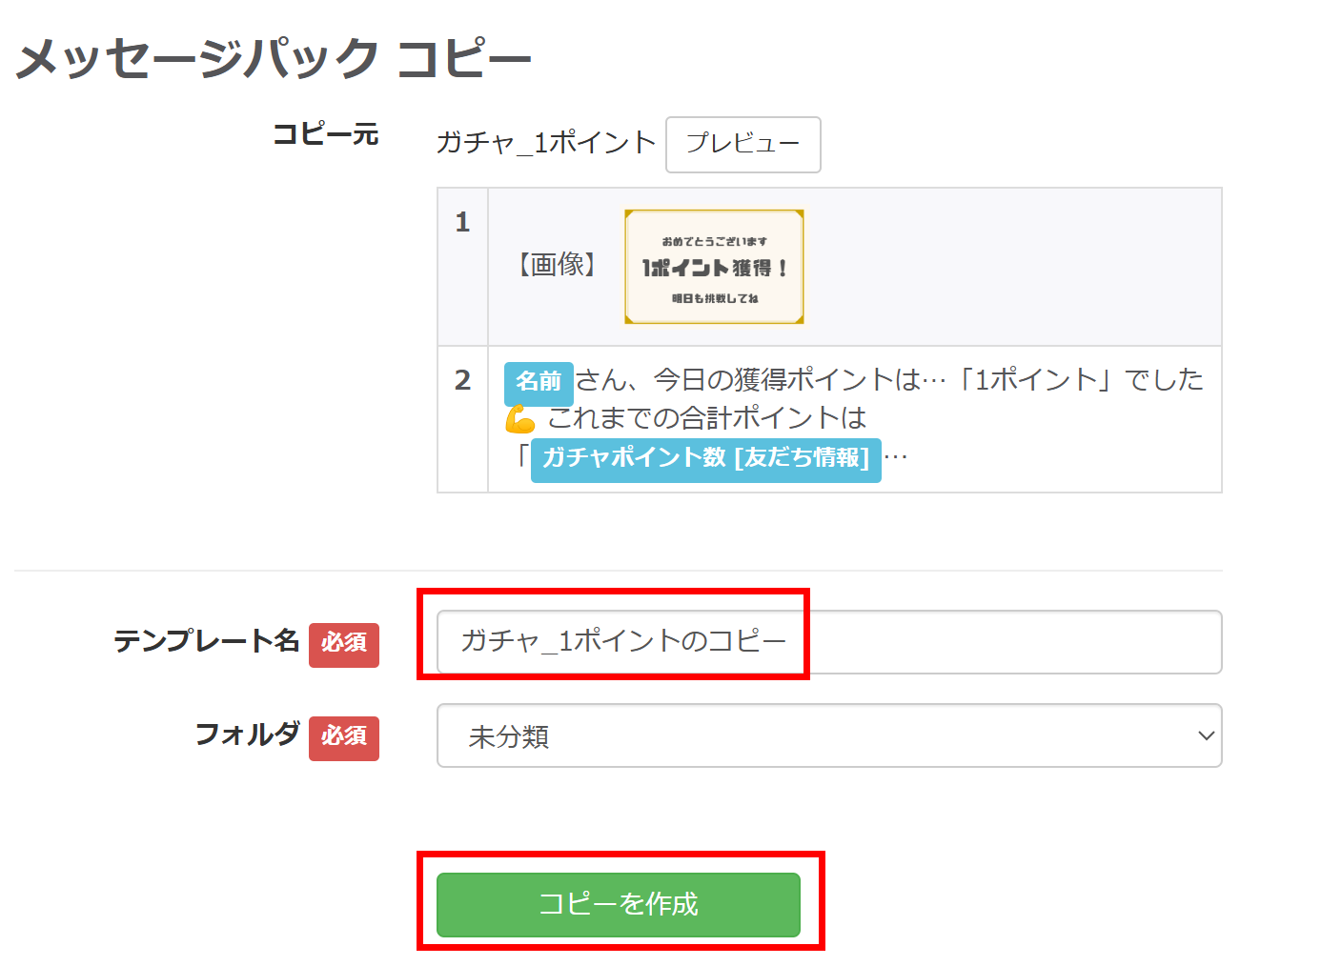Image resolution: width=1322 pixels, height=966 pixels.
Task: Click the 必須 badge next to フォルダ
Action: point(344,738)
